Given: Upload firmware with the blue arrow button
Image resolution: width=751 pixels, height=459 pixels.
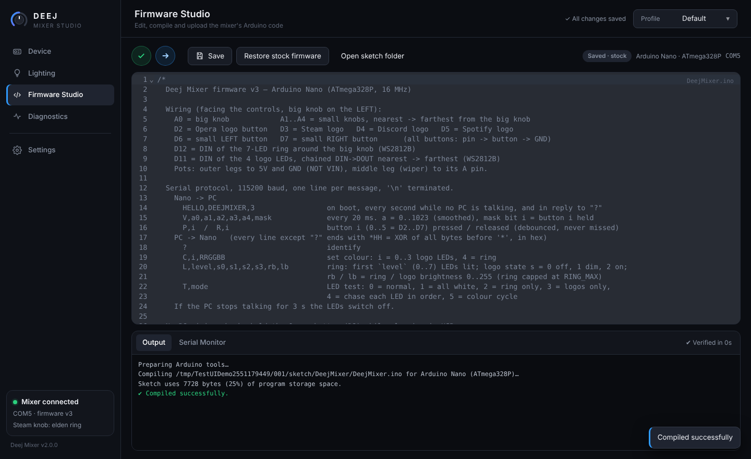Looking at the screenshot, I should pyautogui.click(x=165, y=56).
